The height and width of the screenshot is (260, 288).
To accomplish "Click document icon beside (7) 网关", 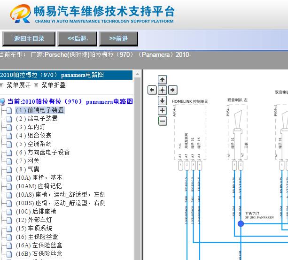I will (x=9, y=161).
